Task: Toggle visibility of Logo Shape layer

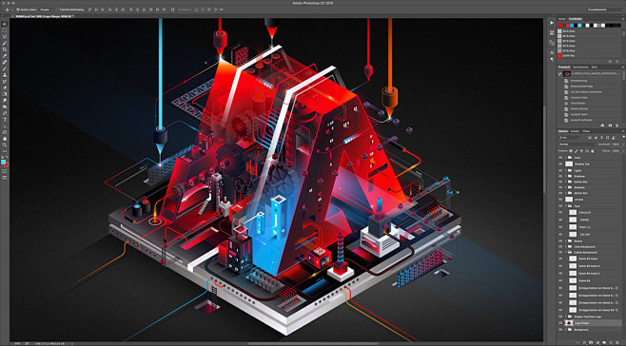Action: [x=560, y=323]
